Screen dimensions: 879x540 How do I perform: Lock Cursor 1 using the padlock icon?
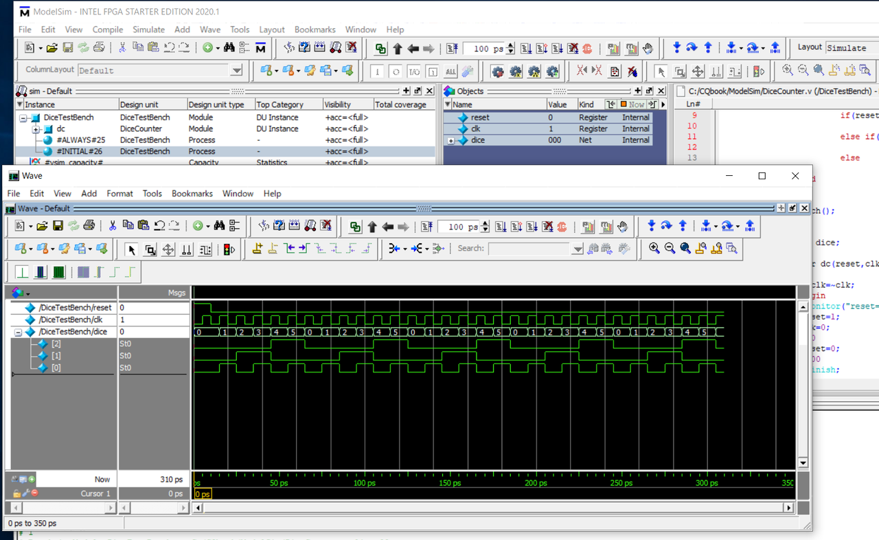pyautogui.click(x=16, y=493)
